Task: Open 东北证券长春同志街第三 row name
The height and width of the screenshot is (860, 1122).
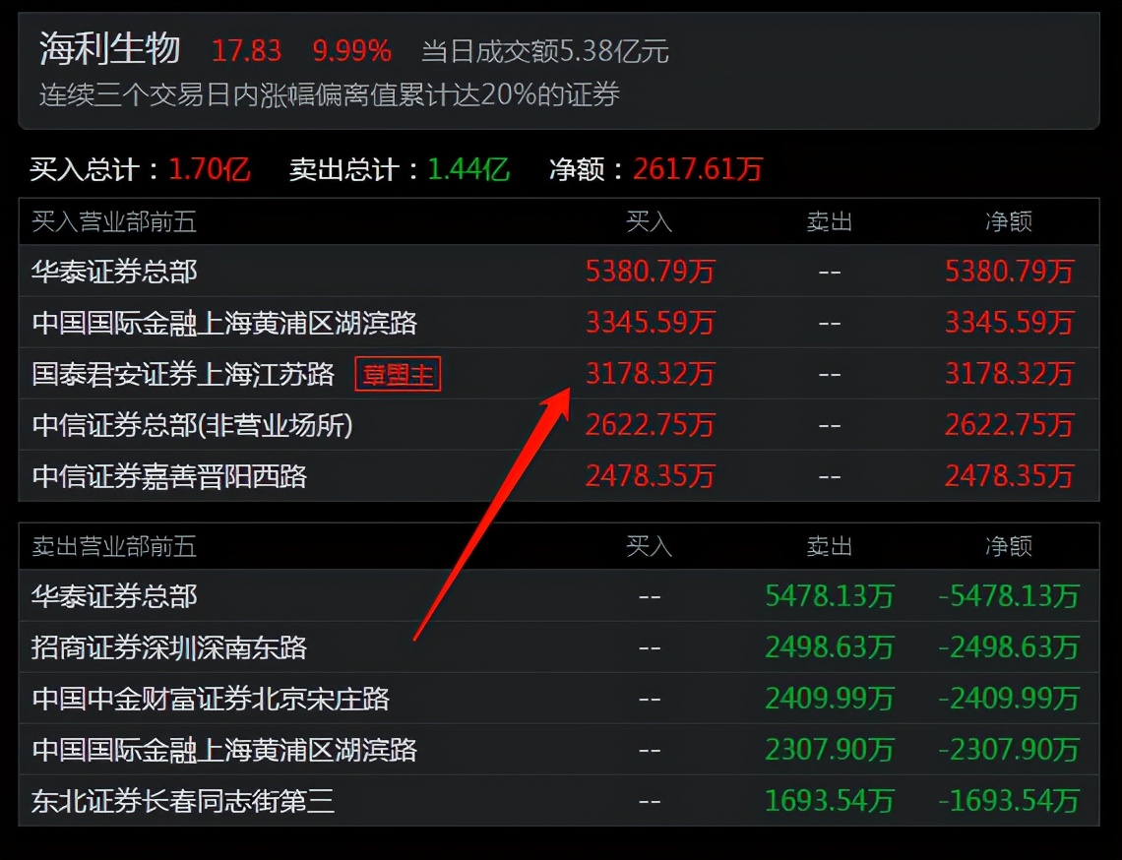Action: pos(183,801)
